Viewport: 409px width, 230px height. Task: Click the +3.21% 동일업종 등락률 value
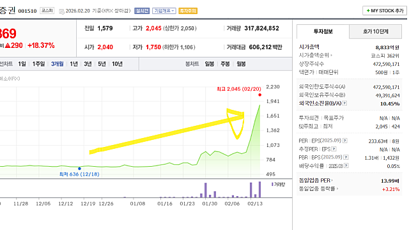(x=390, y=189)
